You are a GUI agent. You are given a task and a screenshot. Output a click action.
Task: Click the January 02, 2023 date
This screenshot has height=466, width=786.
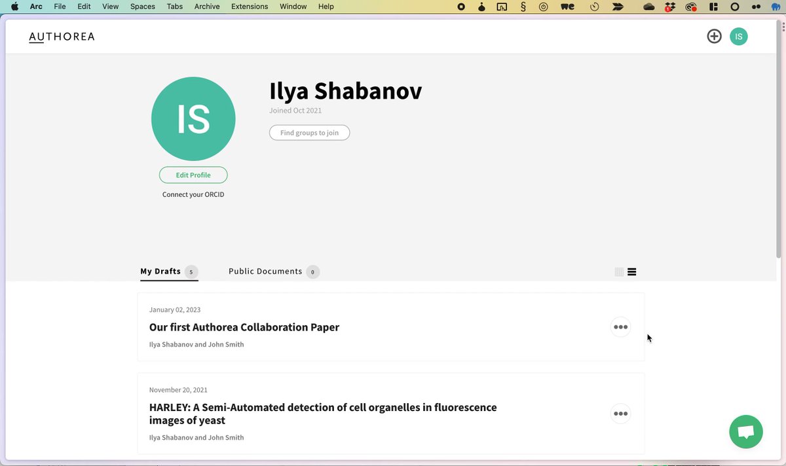pos(175,310)
